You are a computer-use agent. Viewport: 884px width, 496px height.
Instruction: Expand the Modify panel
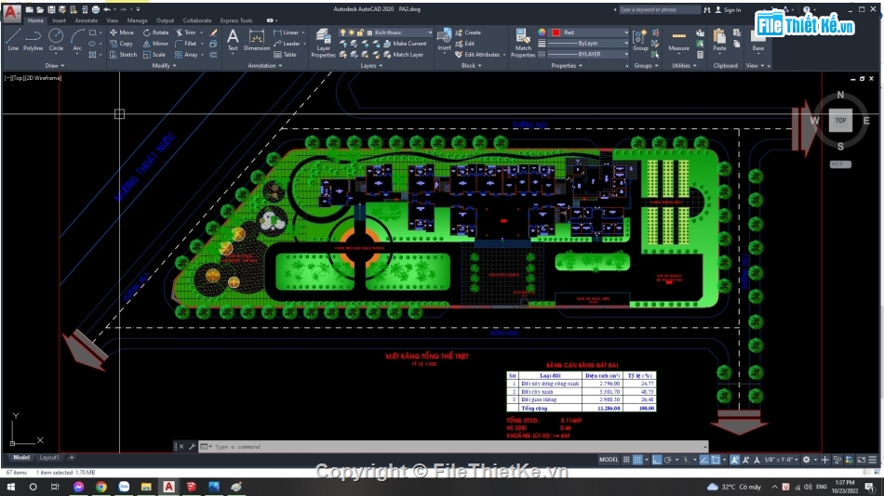(x=164, y=66)
